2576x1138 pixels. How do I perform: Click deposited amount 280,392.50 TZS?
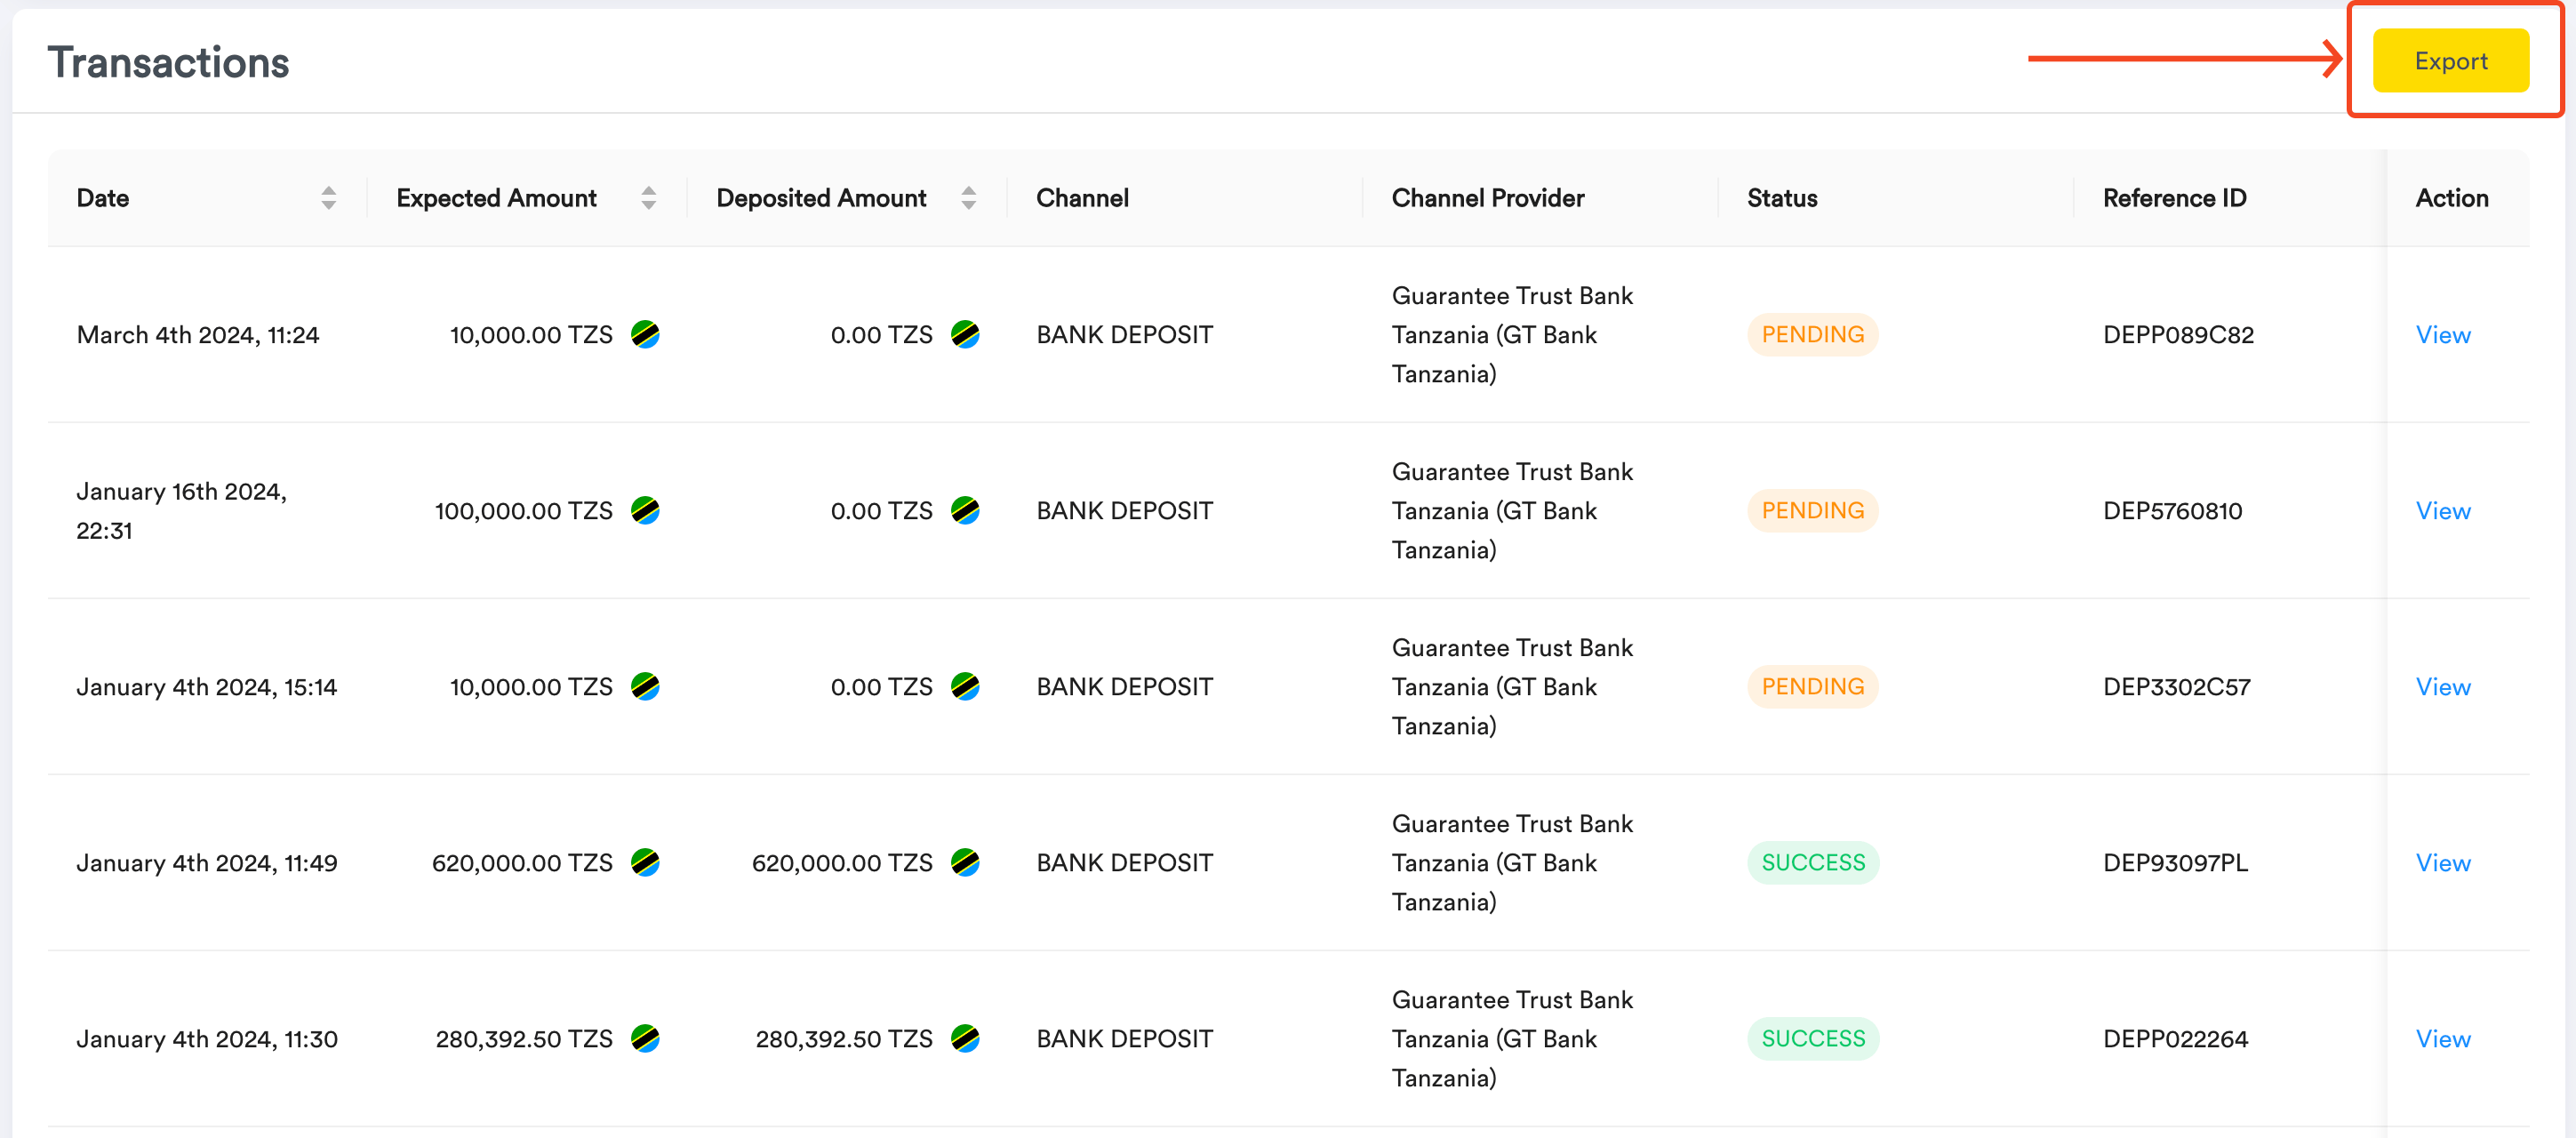coord(844,1039)
